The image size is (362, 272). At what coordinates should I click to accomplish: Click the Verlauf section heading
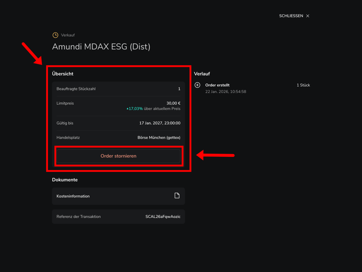coord(202,74)
